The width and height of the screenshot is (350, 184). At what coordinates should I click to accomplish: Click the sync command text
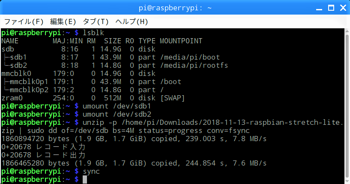[x=91, y=172]
